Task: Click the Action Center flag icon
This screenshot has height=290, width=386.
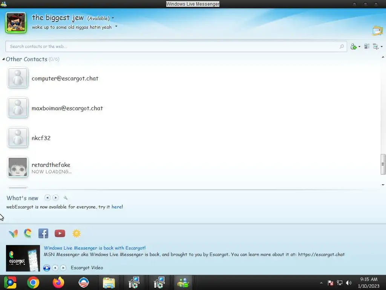Action: (331, 283)
